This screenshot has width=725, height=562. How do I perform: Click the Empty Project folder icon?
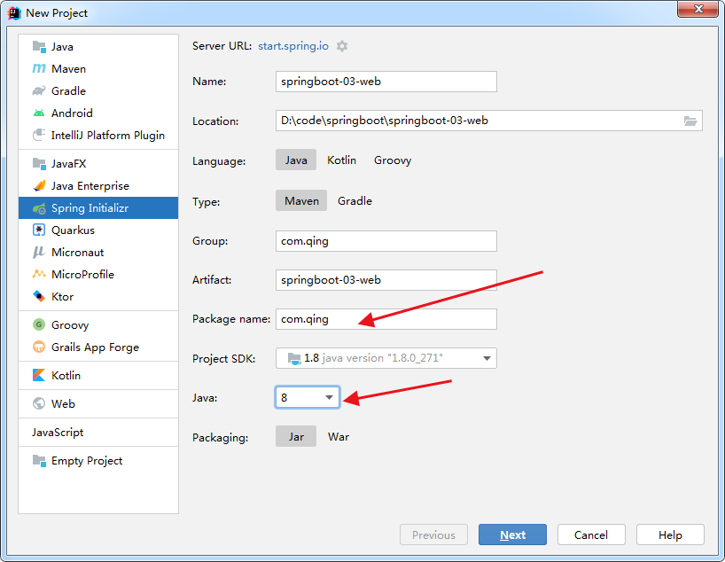click(39, 461)
